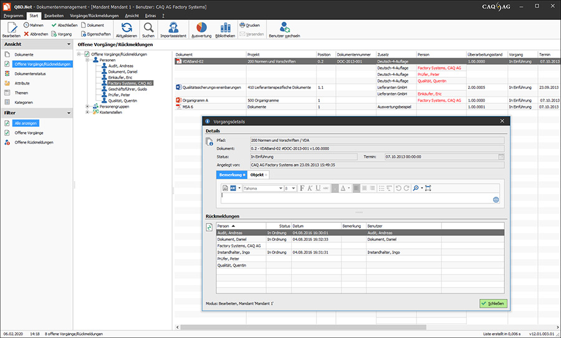Collapse the Offene Vorgänge/Rückmeldungen root node
Image resolution: width=561 pixels, height=338 pixels.
(79, 54)
